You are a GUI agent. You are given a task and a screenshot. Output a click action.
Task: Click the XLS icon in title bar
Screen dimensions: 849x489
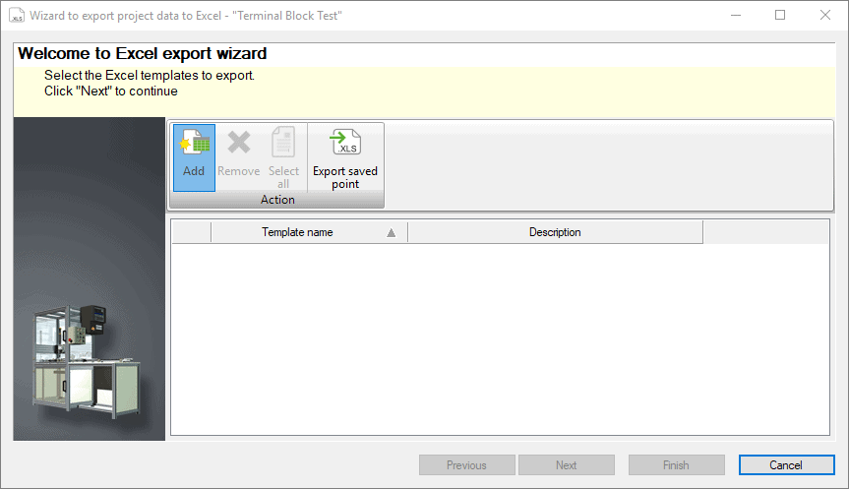pos(17,15)
